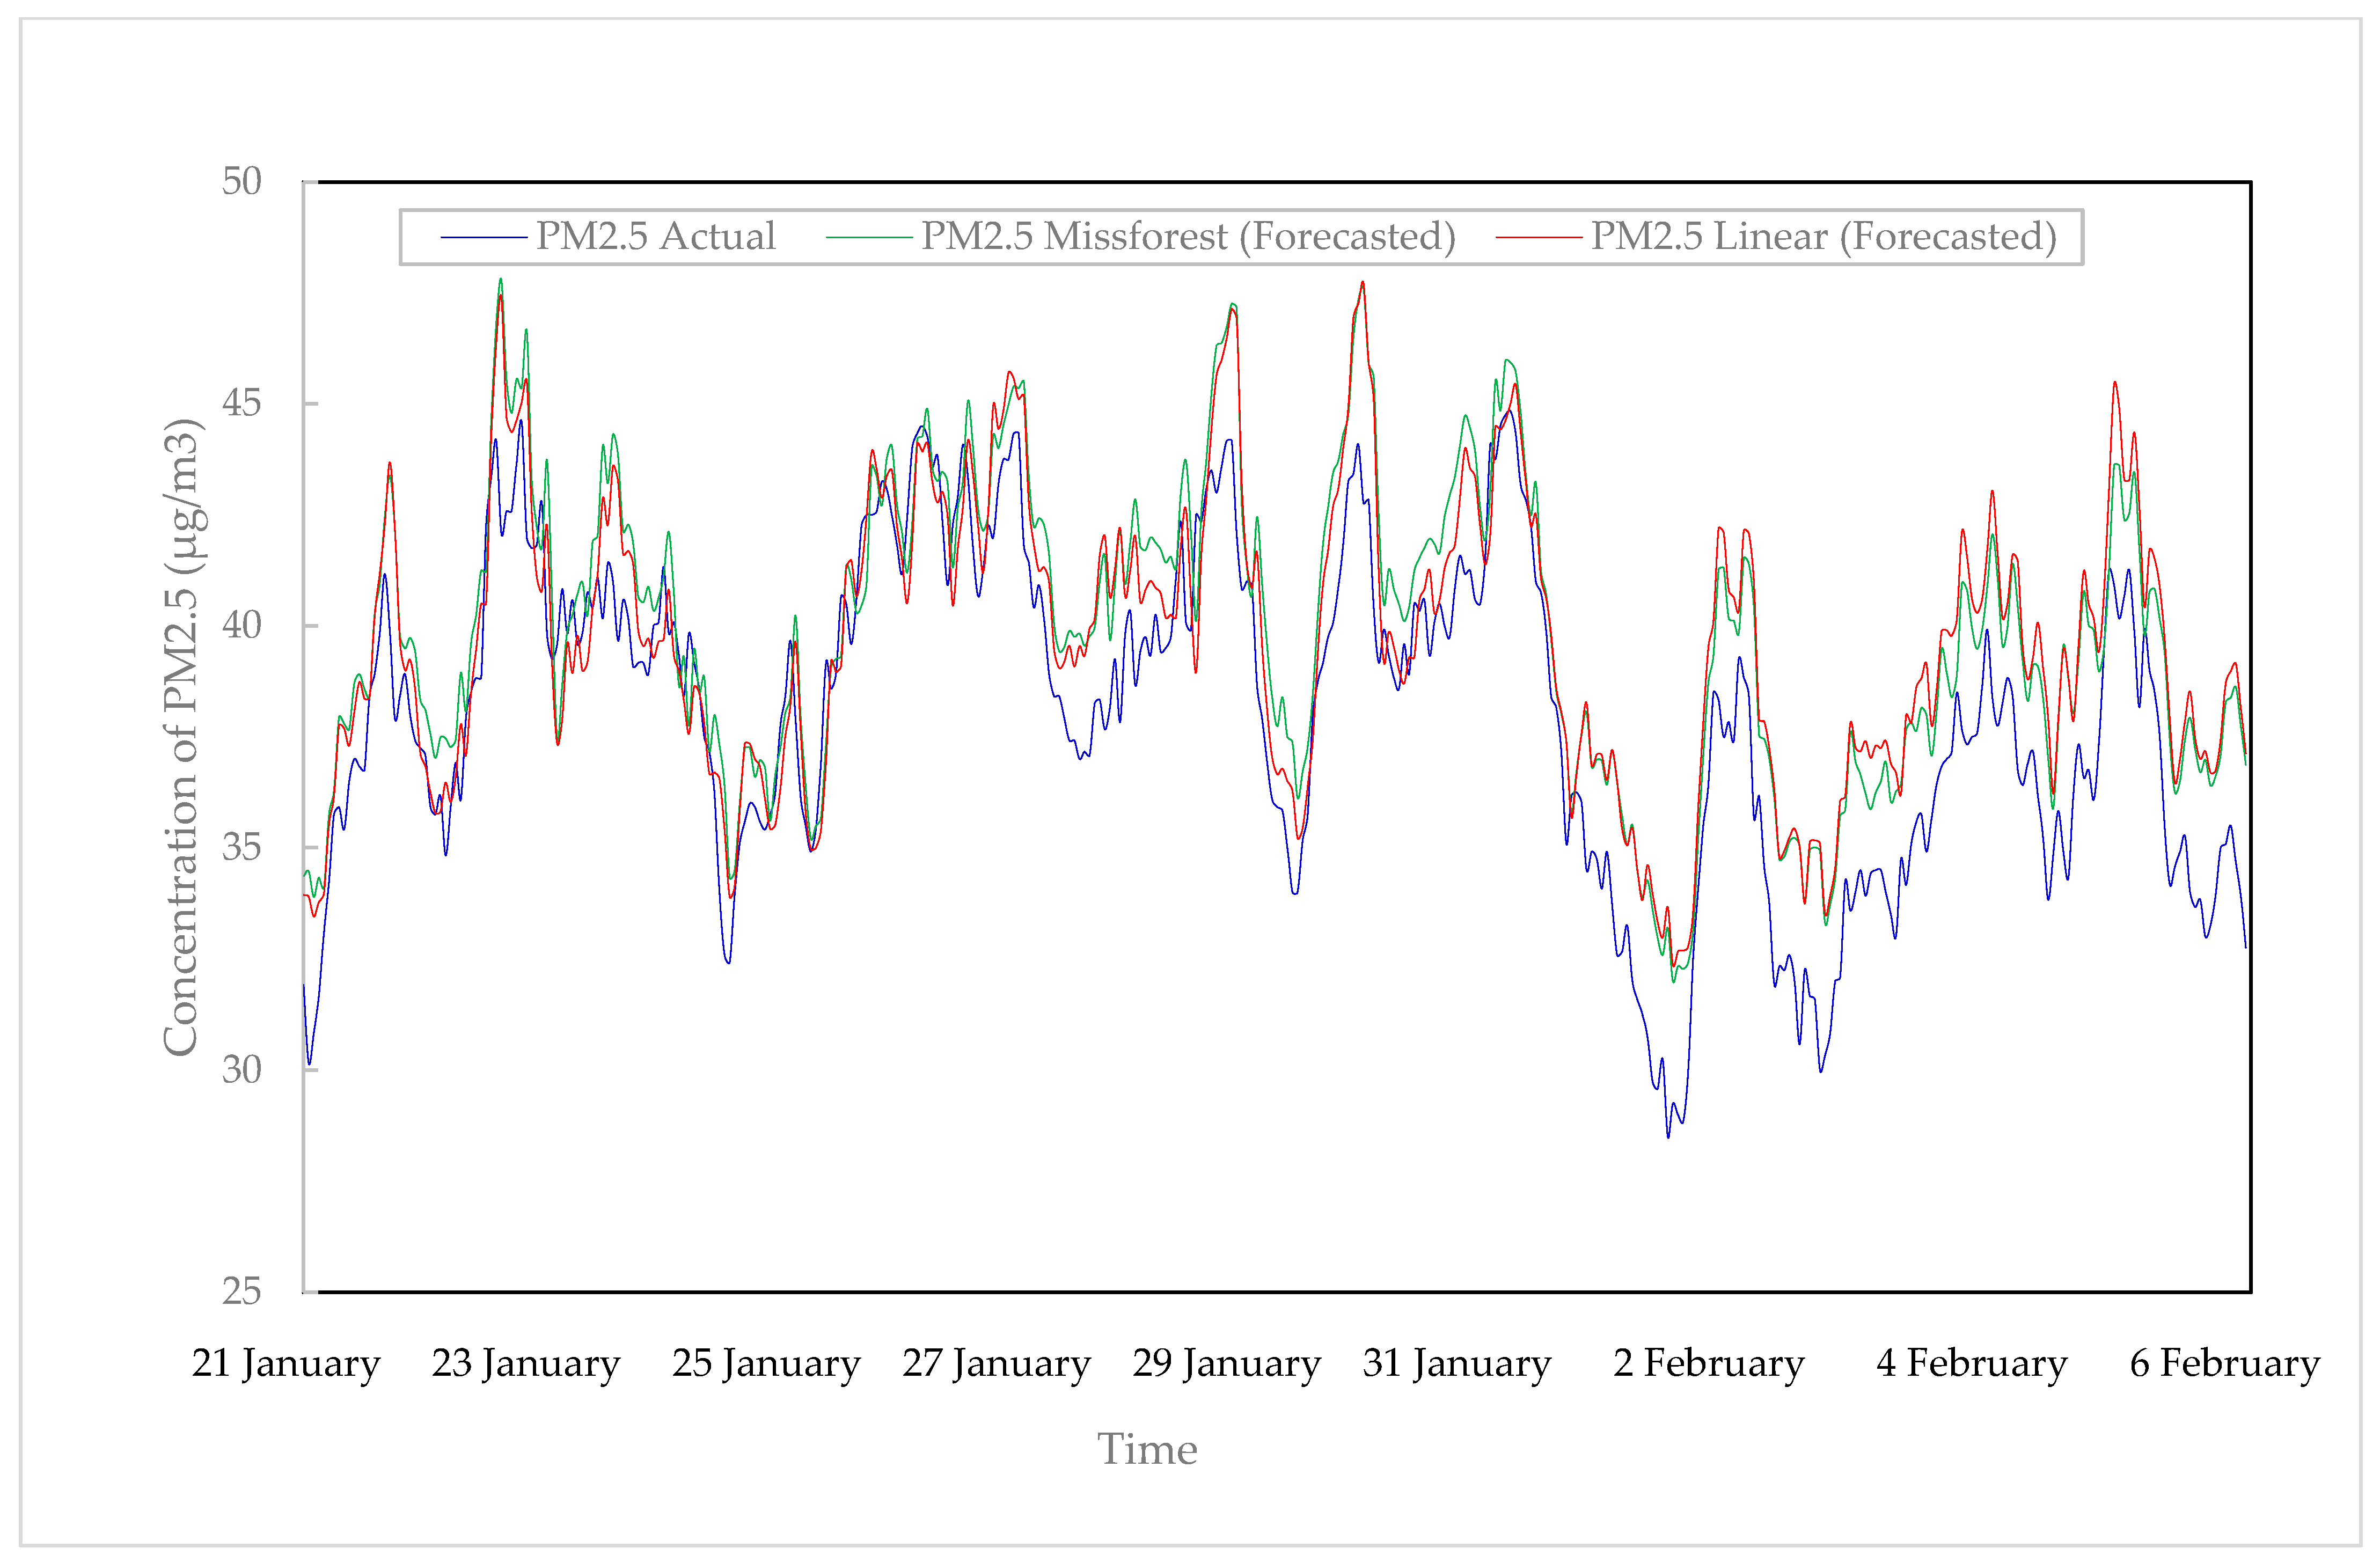Click the 31 January axis label

pyautogui.click(x=1457, y=1364)
